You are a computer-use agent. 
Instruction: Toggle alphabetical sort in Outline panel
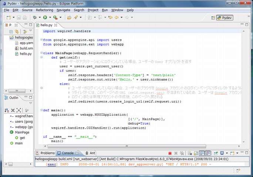point(7,110)
